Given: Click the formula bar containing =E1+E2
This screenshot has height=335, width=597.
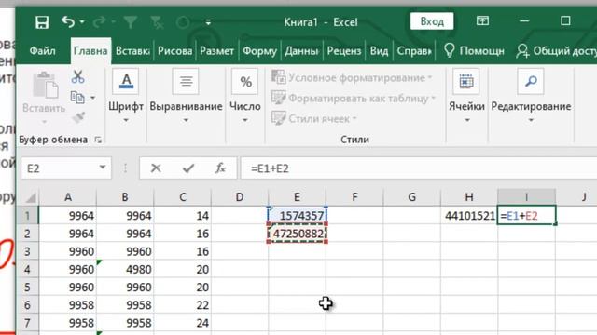Looking at the screenshot, I should (419, 168).
